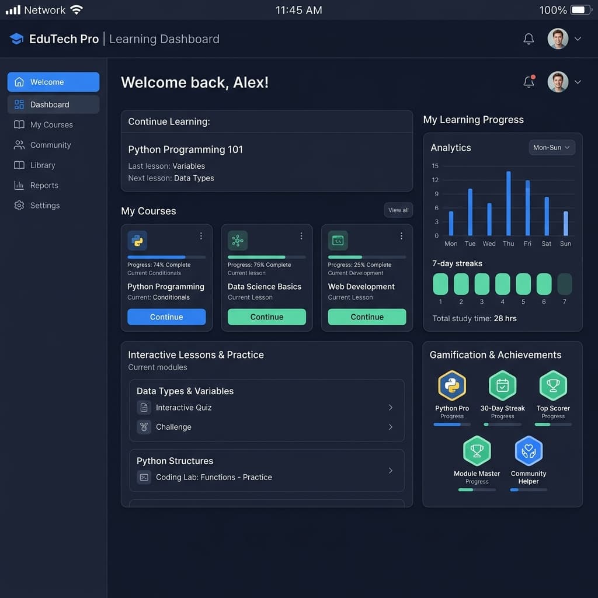This screenshot has height=598, width=598.
Task: Open the Interactive Quiz row
Action: [266, 407]
